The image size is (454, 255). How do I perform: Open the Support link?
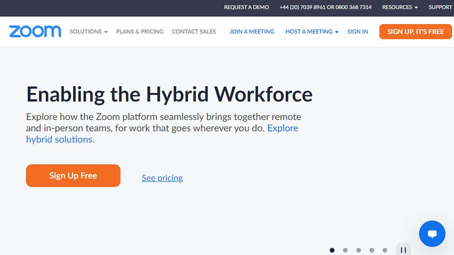pyautogui.click(x=440, y=7)
